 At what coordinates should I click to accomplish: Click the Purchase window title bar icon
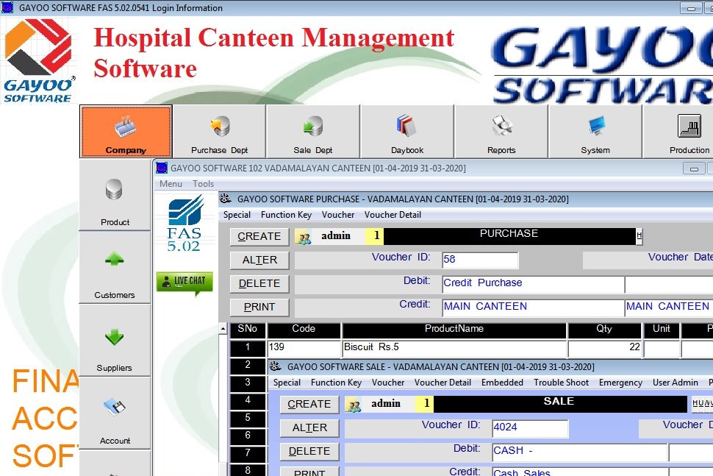point(225,199)
